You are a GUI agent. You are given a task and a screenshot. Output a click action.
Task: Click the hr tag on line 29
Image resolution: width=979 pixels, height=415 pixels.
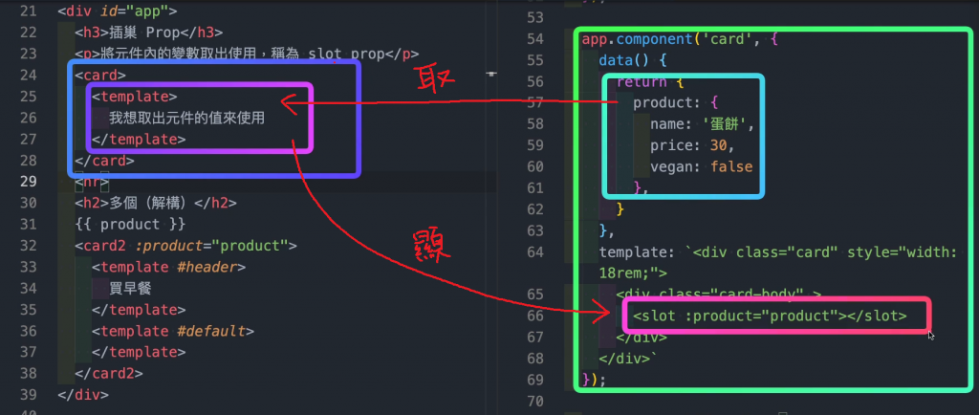[92, 183]
